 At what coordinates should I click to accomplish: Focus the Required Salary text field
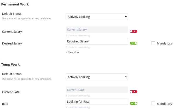[x=97, y=41]
